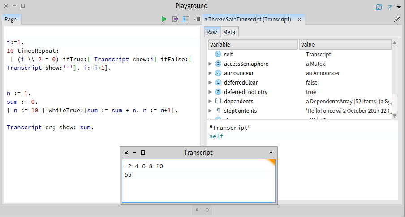
Task: Select the Raw tab
Action: tap(212, 32)
